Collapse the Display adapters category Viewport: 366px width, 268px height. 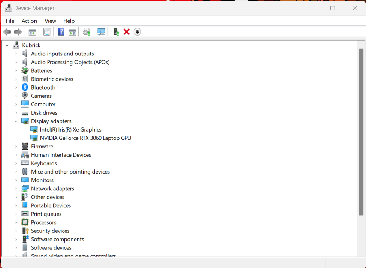click(x=16, y=121)
